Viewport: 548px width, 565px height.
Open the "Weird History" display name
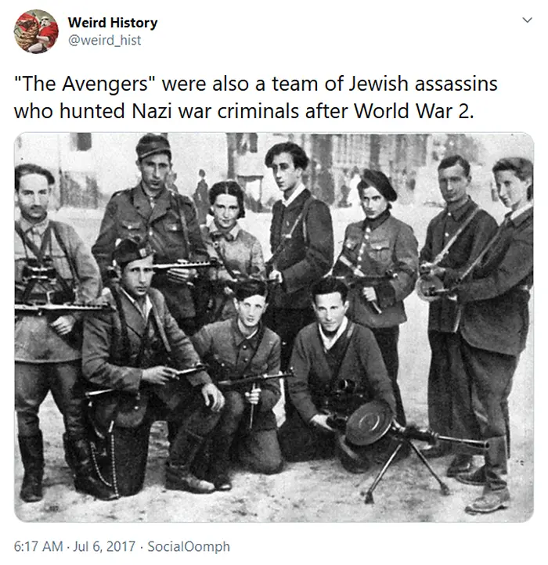113,23
